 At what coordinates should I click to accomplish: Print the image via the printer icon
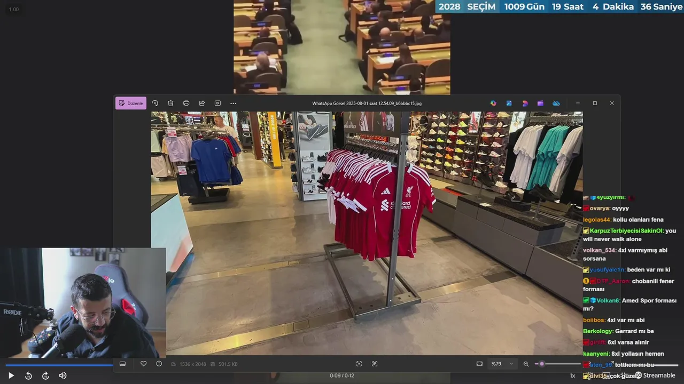tap(186, 103)
